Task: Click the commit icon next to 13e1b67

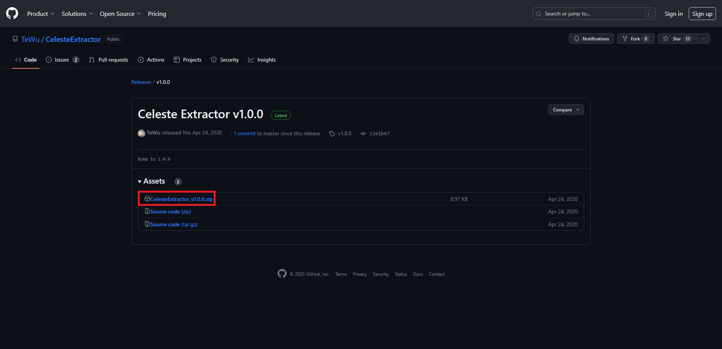Action: pos(363,134)
